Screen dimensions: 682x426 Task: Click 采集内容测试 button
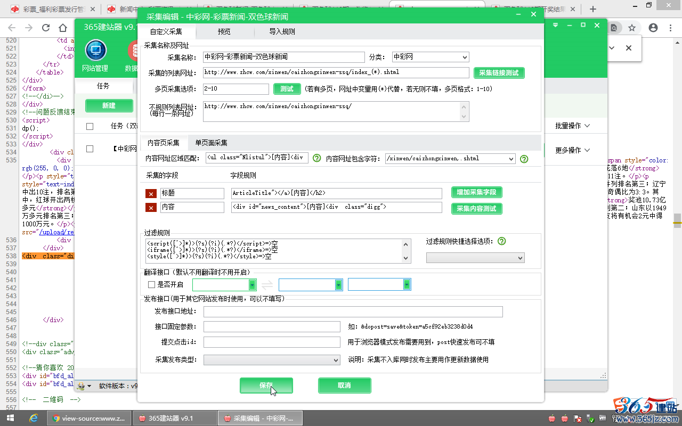click(x=477, y=209)
